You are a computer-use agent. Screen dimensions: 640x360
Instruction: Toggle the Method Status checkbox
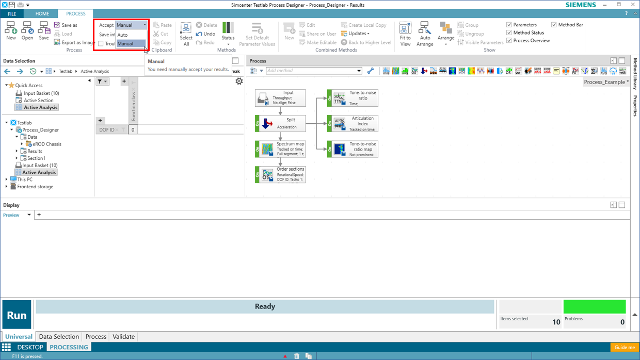point(509,32)
